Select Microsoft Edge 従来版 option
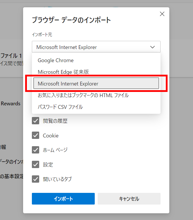 click(96, 72)
